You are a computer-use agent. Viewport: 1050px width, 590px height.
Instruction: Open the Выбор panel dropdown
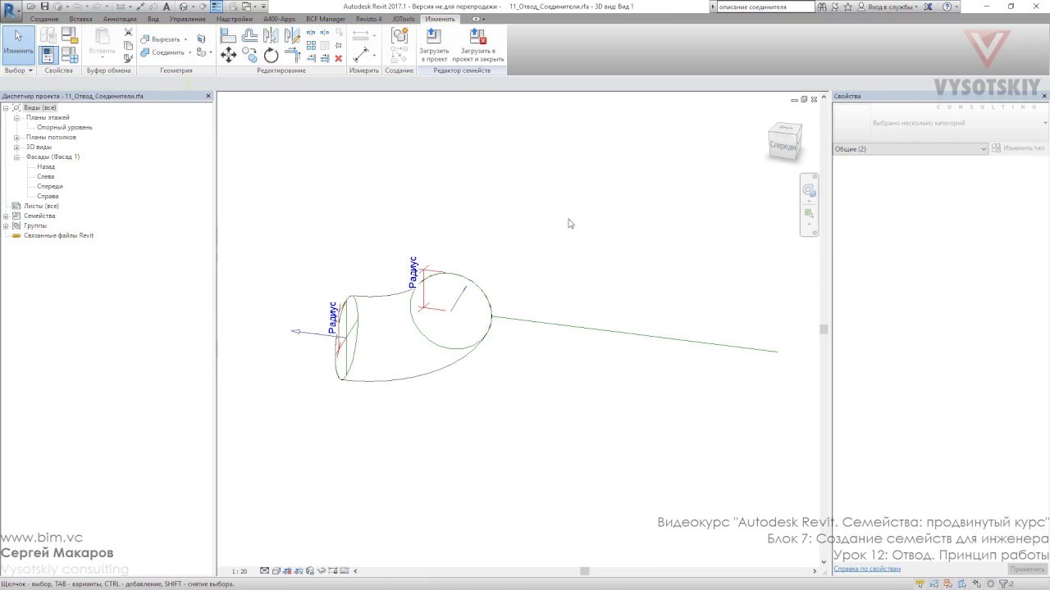pos(18,70)
